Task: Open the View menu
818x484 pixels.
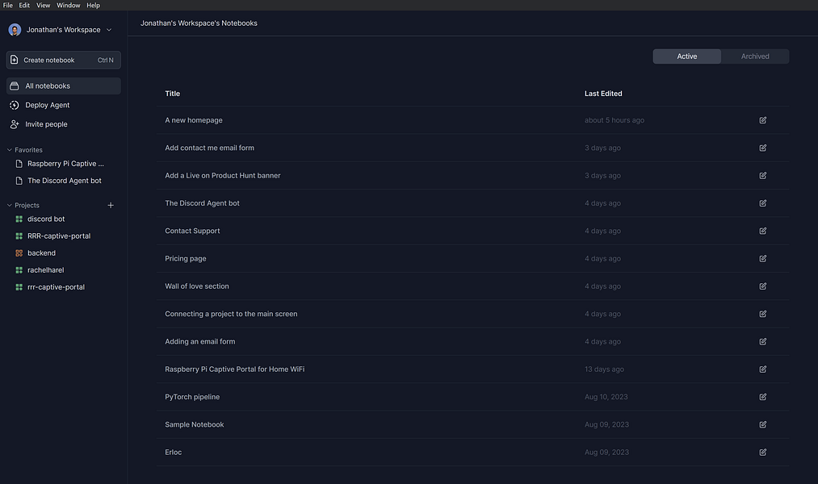Action: [44, 5]
